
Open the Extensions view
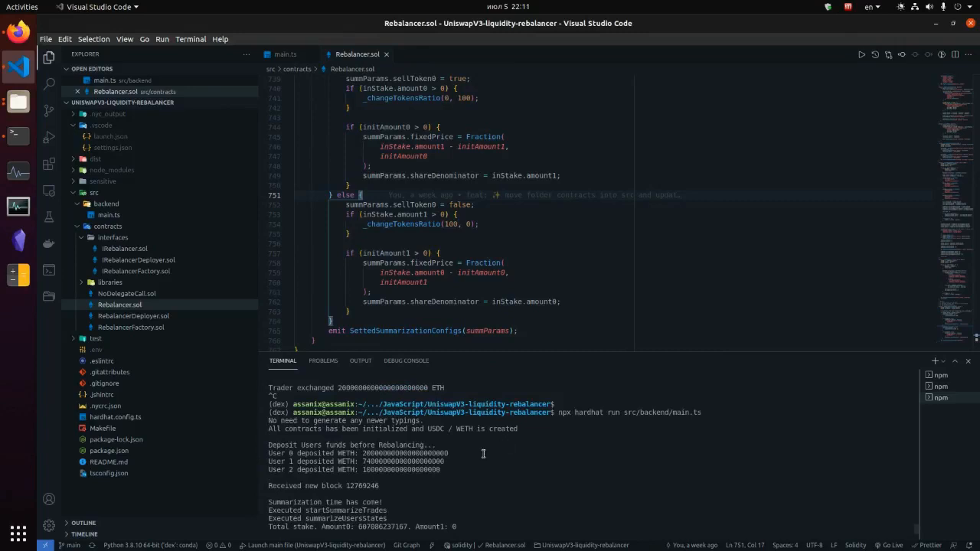(x=49, y=164)
